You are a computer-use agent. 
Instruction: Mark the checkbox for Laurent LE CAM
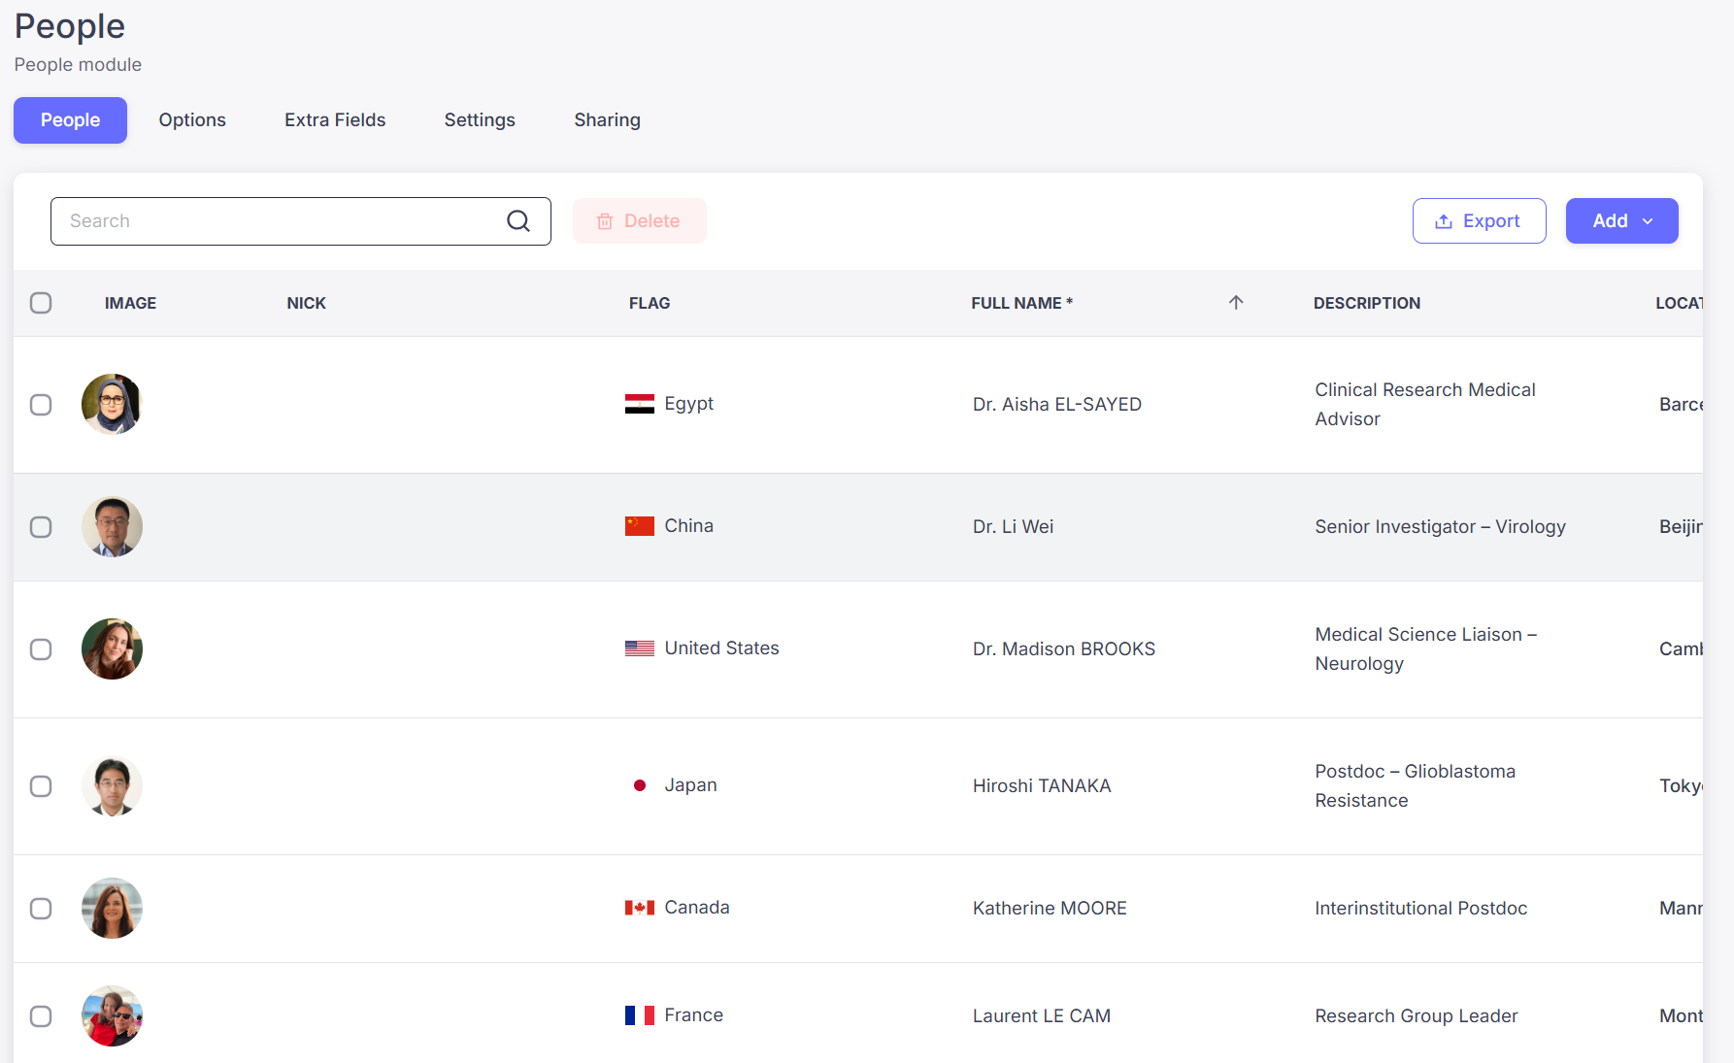click(x=41, y=1016)
